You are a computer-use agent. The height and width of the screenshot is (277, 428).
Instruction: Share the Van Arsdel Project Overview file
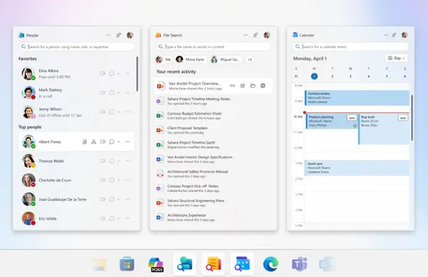point(243,86)
